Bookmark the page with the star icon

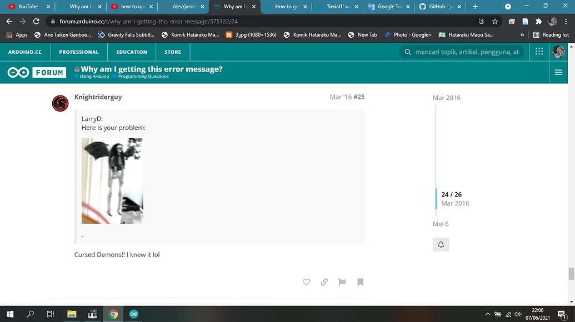coord(494,21)
